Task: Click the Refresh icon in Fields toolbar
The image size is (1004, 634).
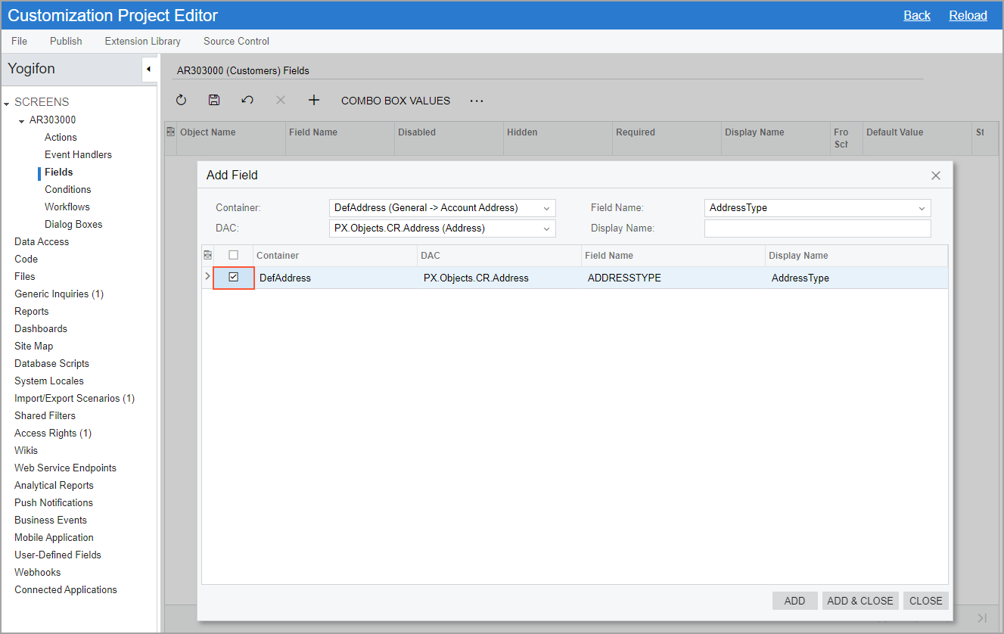Action: pos(181,101)
